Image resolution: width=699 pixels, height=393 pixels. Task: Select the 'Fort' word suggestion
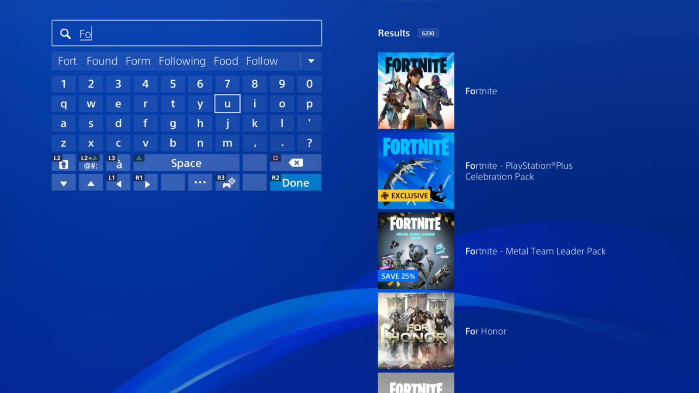[x=67, y=61]
